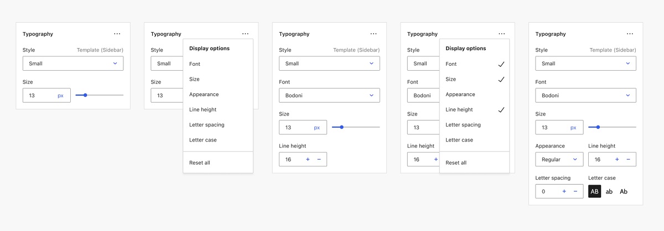
Task: Click the size slider handle in leftmost panel
Action: [85, 96]
